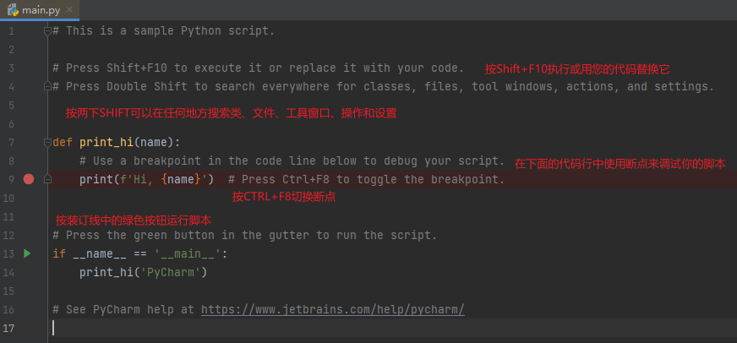Toggle off the red breakpoint on line 9

pyautogui.click(x=29, y=179)
